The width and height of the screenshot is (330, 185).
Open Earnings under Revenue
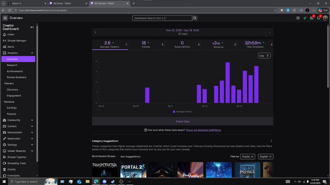pos(12,108)
